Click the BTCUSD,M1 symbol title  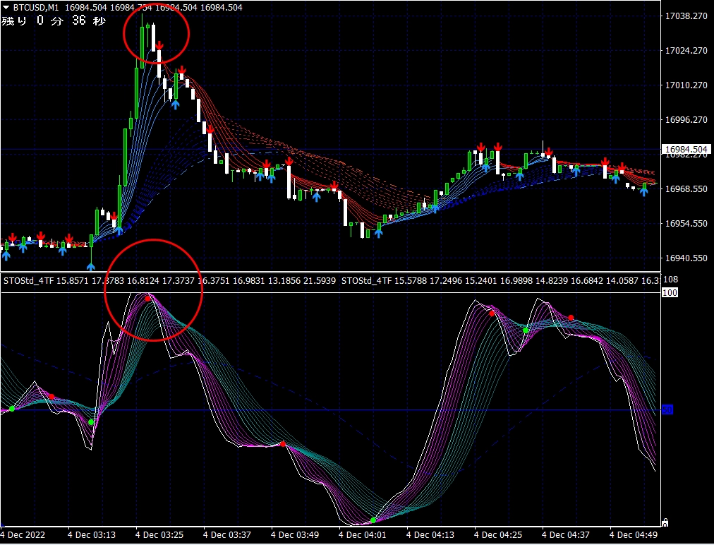point(36,7)
